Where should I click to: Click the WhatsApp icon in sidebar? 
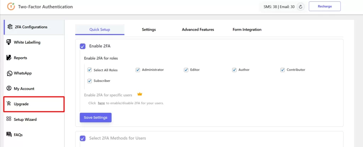pos(9,73)
